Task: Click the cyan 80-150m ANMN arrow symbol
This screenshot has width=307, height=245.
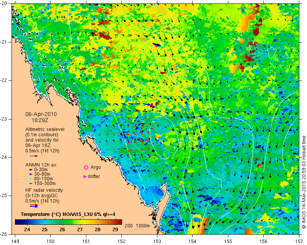Action: tap(31, 179)
